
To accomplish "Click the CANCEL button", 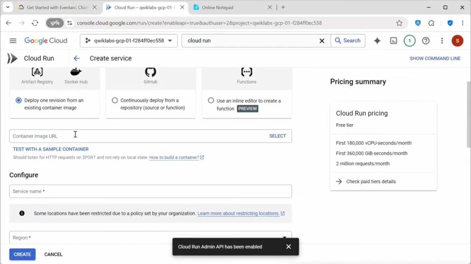I will coord(53,254).
